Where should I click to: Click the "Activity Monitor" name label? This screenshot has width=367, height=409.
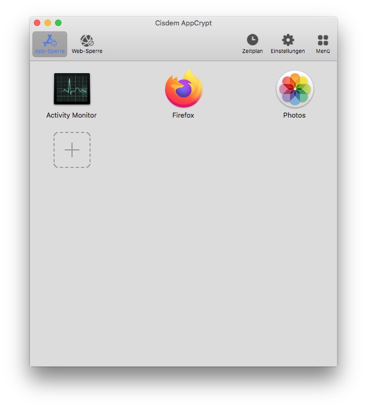pyautogui.click(x=71, y=115)
